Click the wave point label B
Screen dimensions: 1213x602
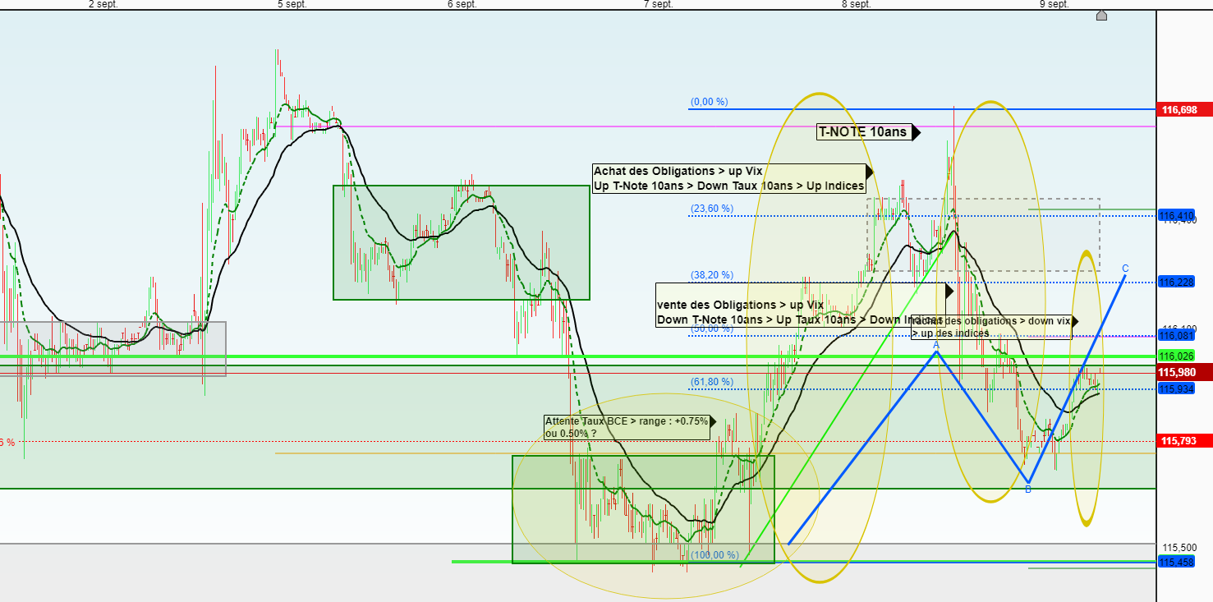1027,489
